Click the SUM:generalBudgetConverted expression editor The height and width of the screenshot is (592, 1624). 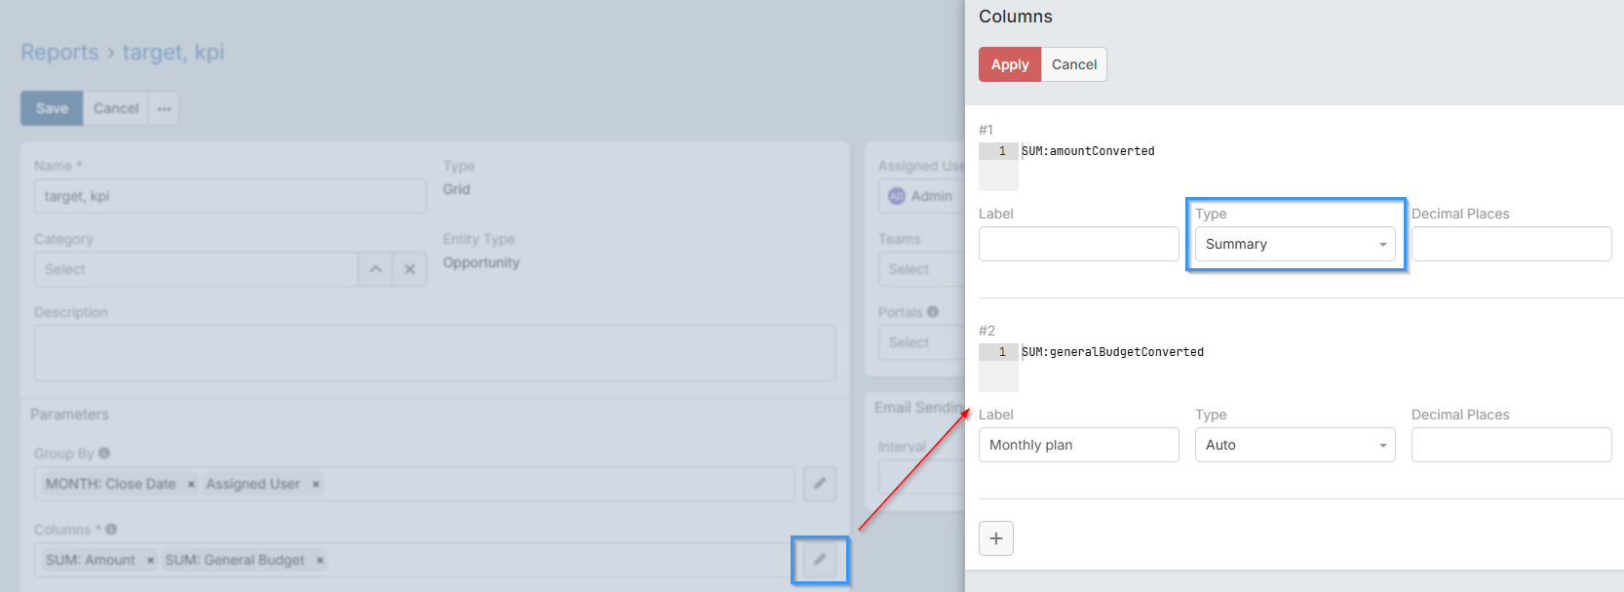1295,365
